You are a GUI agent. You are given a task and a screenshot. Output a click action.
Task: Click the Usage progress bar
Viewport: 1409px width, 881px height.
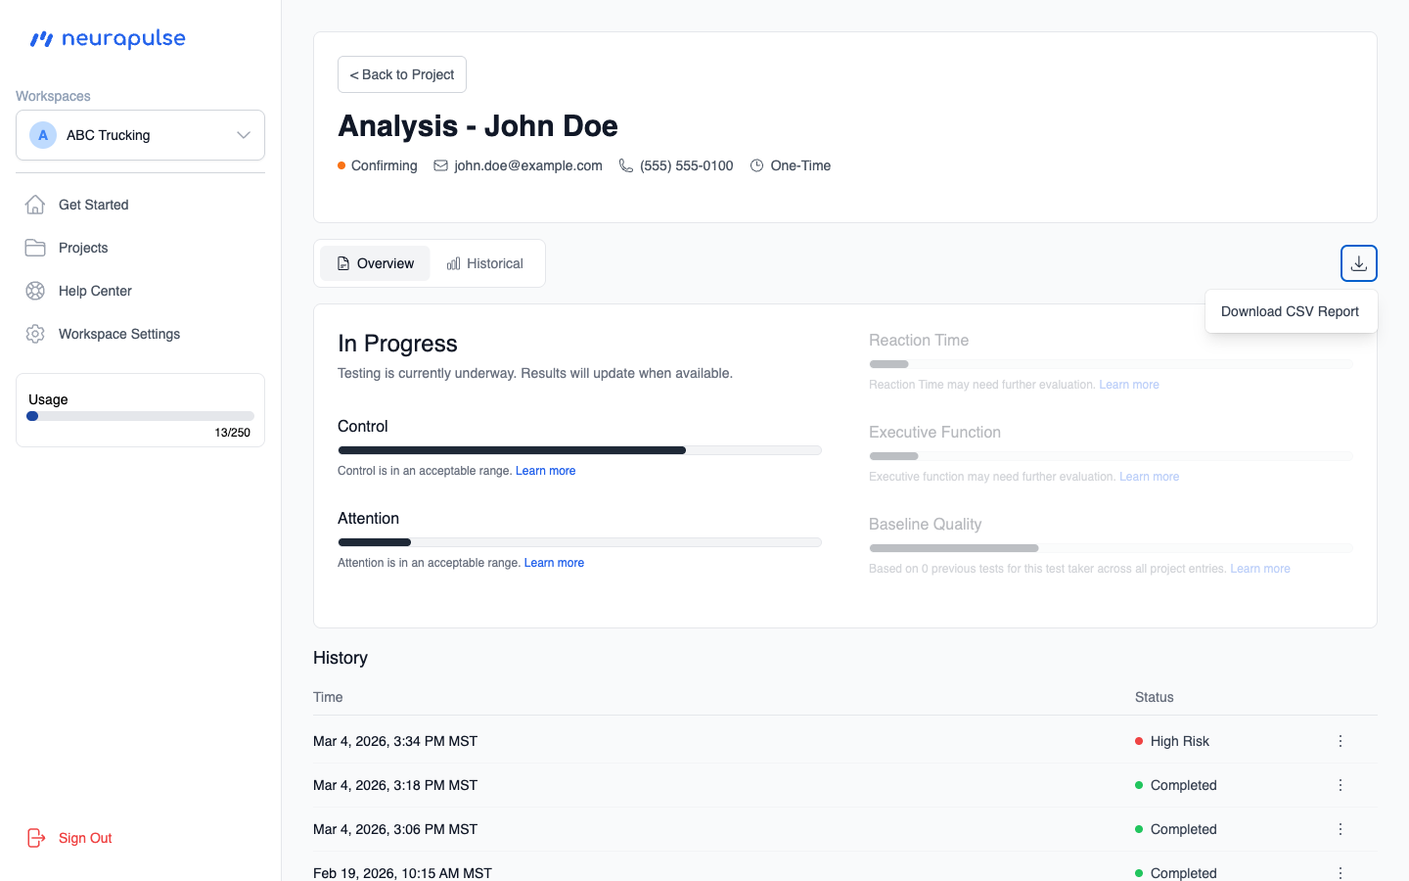click(140, 415)
